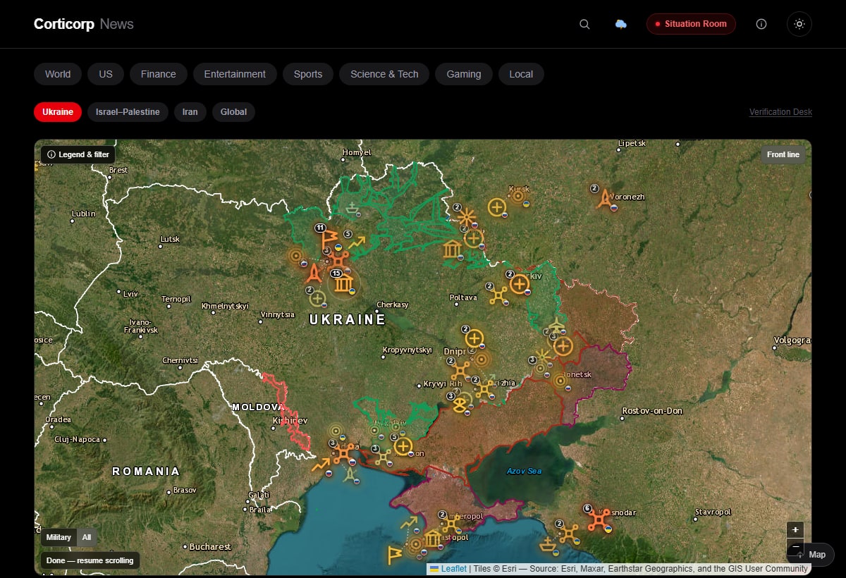This screenshot has height=578, width=846.
Task: Zoom in with the plus button
Action: pos(795,529)
